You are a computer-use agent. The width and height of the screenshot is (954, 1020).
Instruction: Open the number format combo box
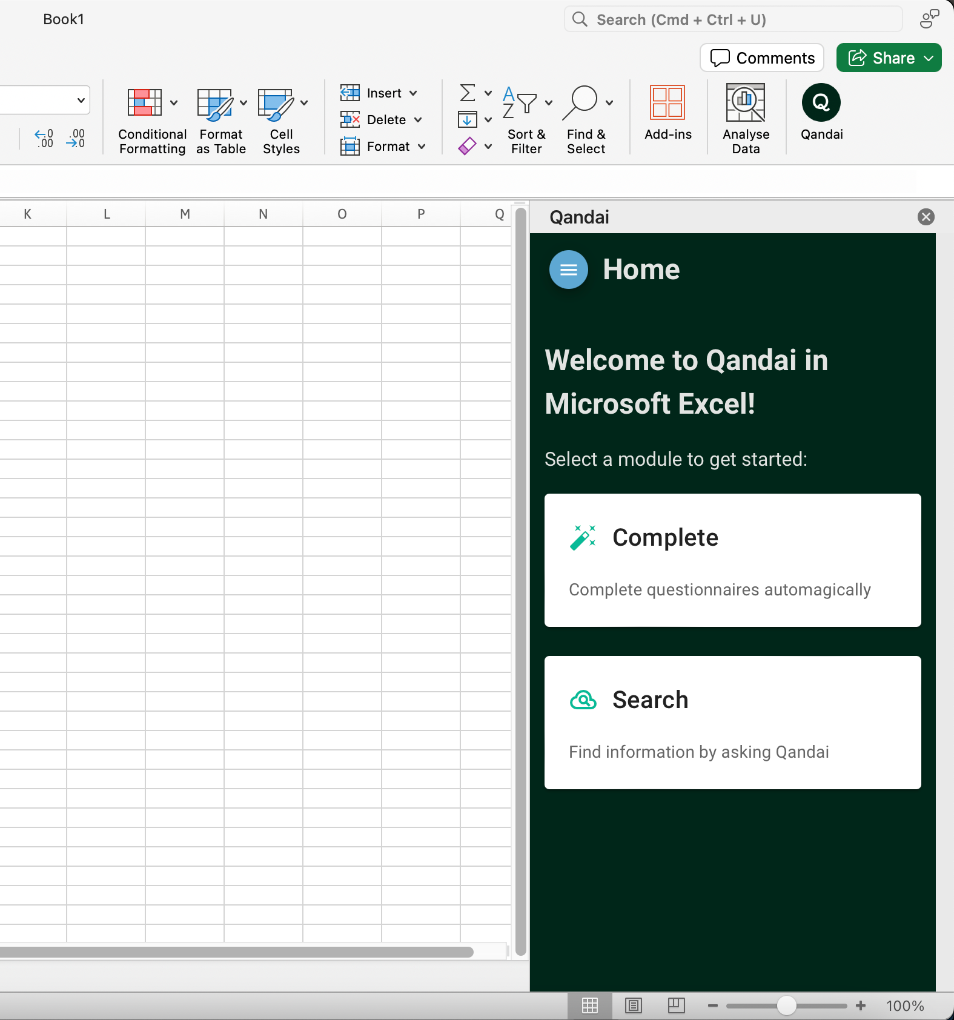45,100
